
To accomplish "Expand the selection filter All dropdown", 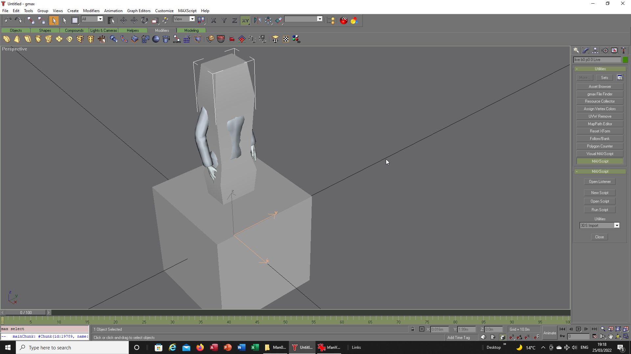I will coord(100,19).
